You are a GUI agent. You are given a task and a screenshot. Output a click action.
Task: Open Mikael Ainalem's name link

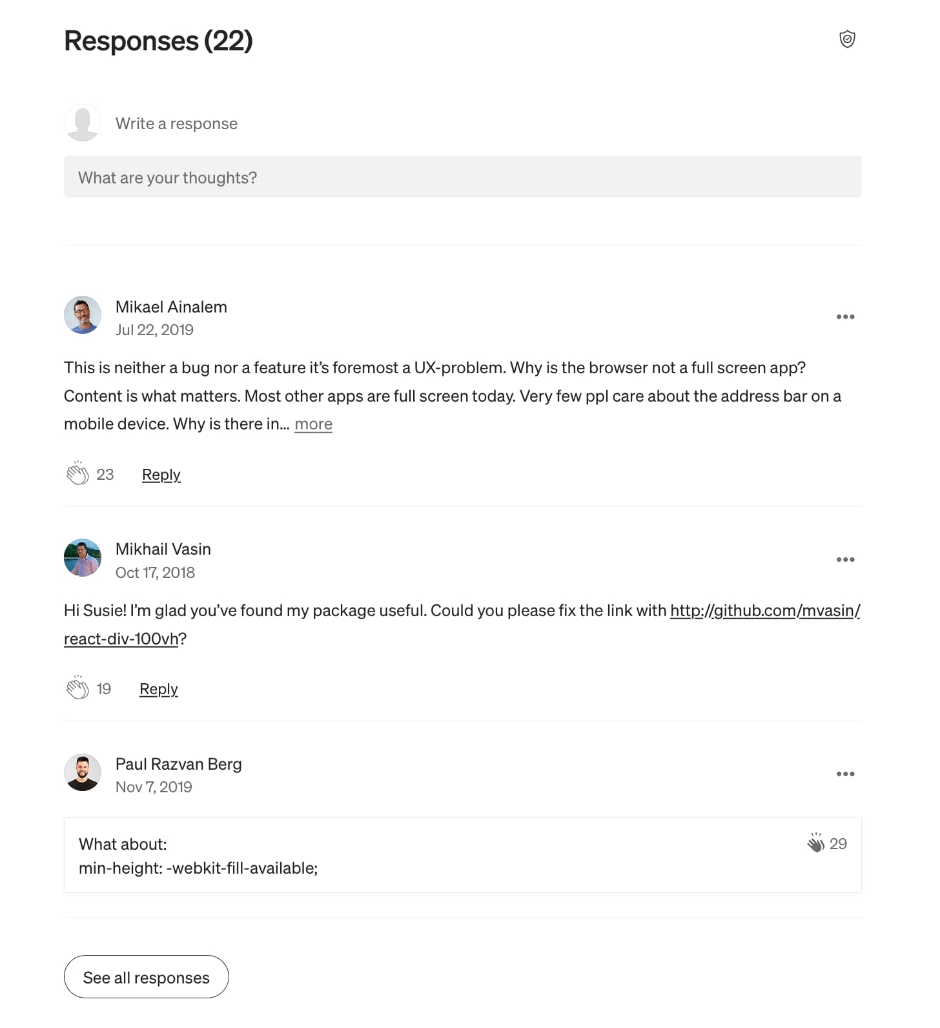[x=171, y=307]
